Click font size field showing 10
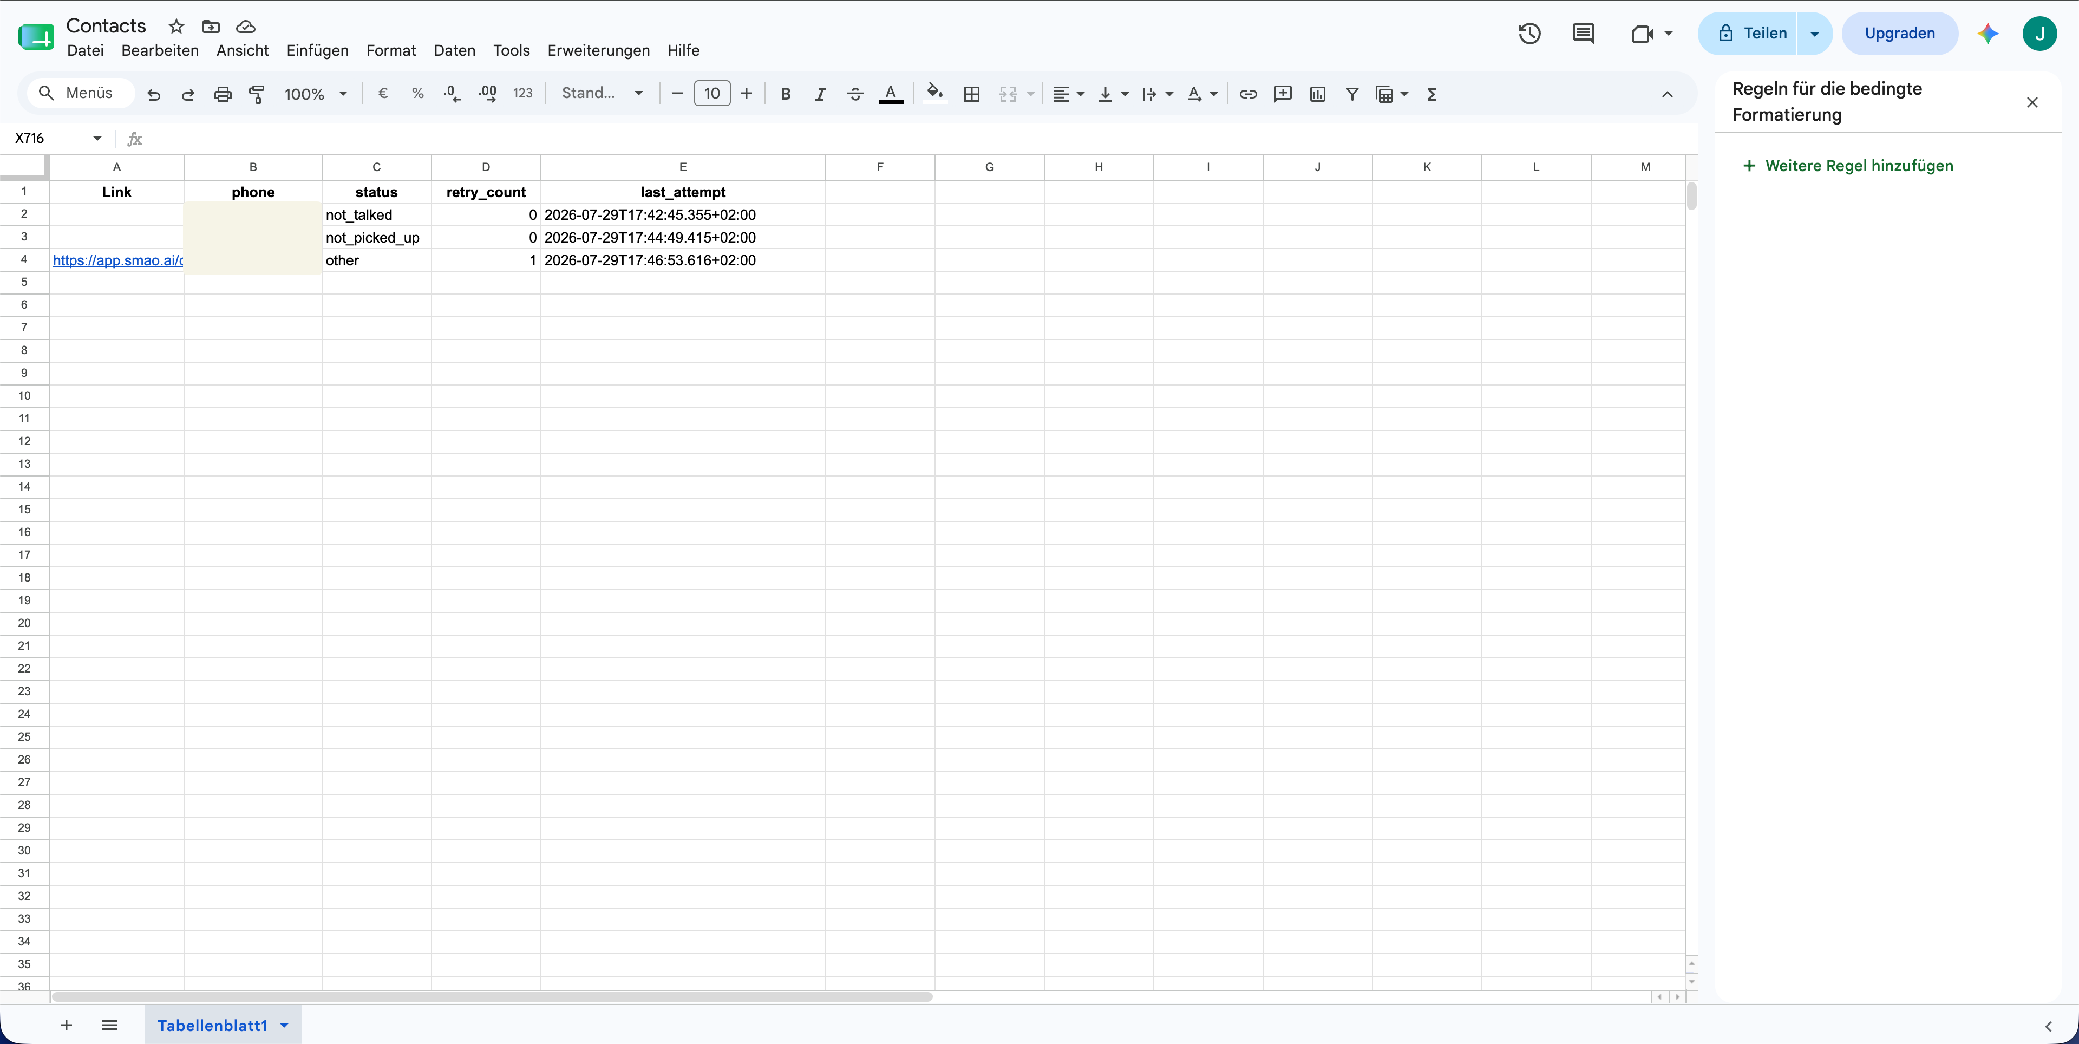The width and height of the screenshot is (2079, 1044). (712, 94)
